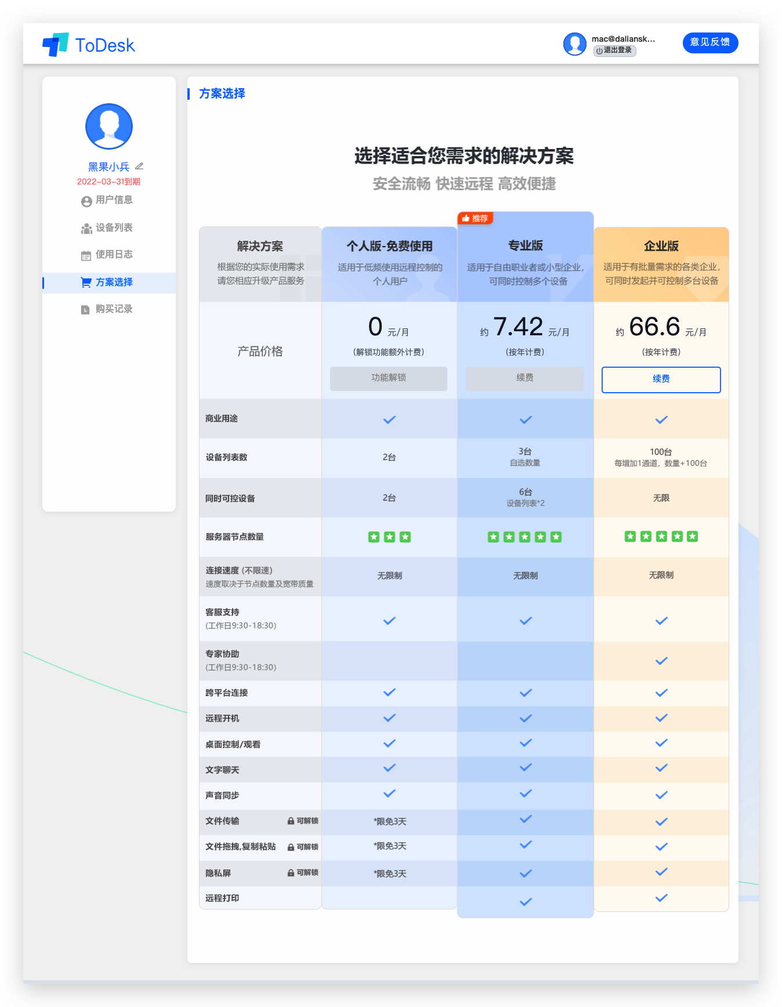Click the 企业版 plan header
782x1007 pixels.
click(661, 265)
